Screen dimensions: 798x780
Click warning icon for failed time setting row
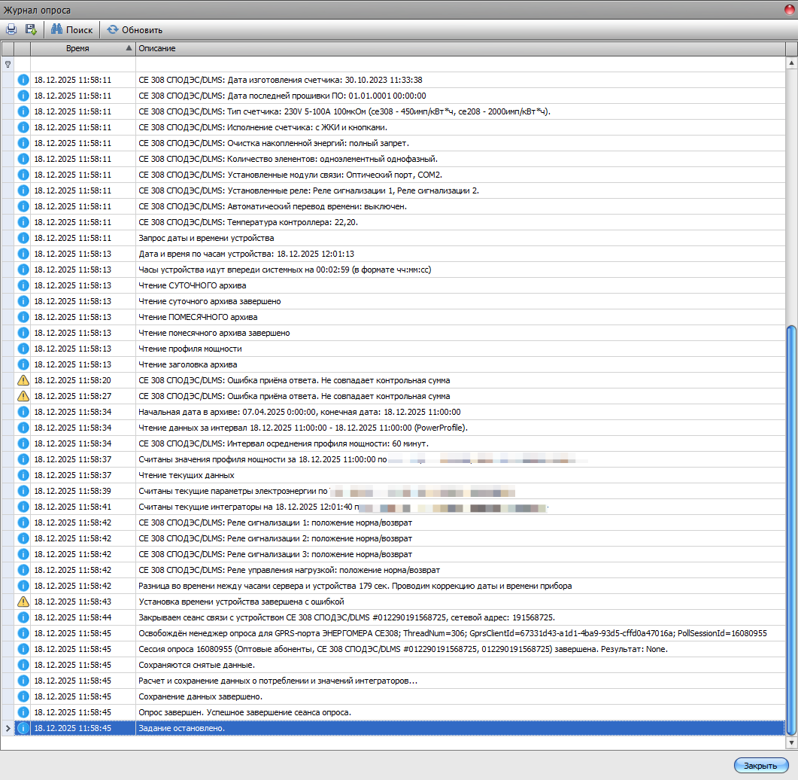pos(23,602)
